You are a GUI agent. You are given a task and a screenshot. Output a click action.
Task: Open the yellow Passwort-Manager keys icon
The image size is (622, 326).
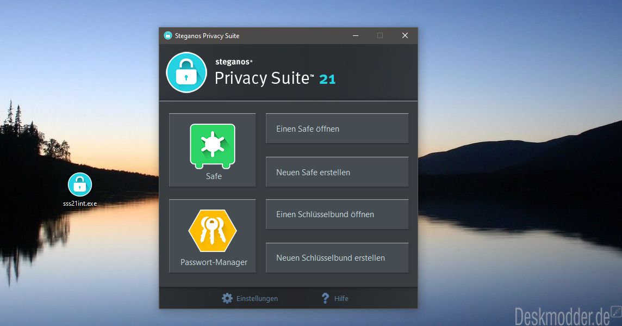(x=213, y=231)
